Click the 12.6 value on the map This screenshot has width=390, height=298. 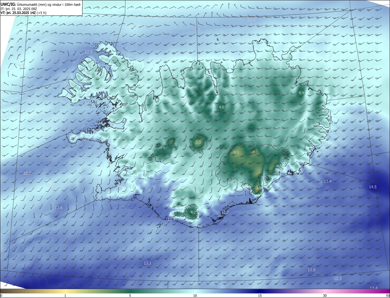point(58,208)
